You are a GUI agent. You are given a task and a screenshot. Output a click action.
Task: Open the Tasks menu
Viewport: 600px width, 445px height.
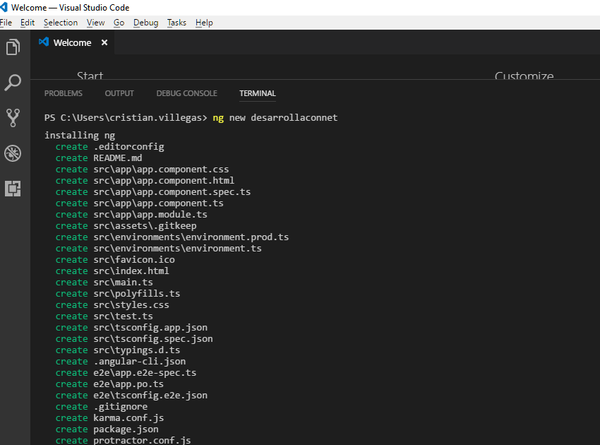click(x=176, y=22)
